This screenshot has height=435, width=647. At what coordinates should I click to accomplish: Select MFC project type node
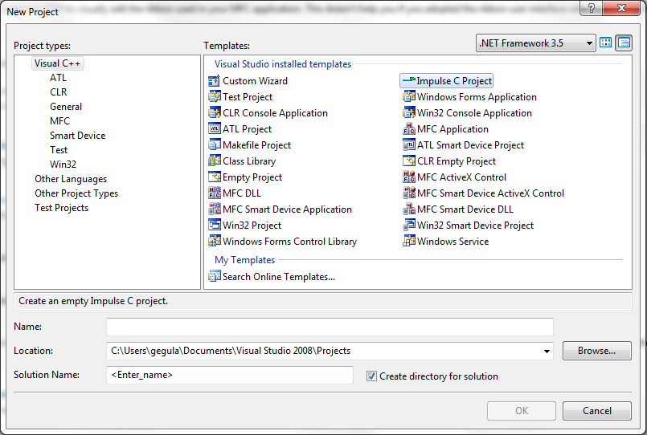point(59,121)
